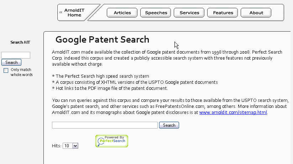Focus the Search AIT text box
This screenshot has width=293, height=164.
point(16,55)
